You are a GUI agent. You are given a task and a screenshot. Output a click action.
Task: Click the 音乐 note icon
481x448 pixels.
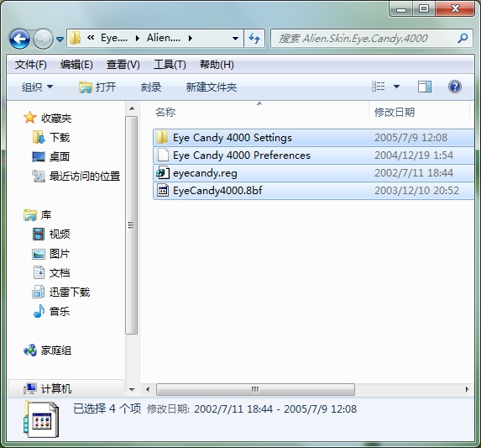coord(39,311)
